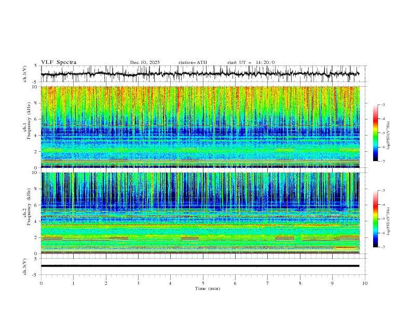
Task: Click the time axis tick label "9"
Action: (332, 283)
